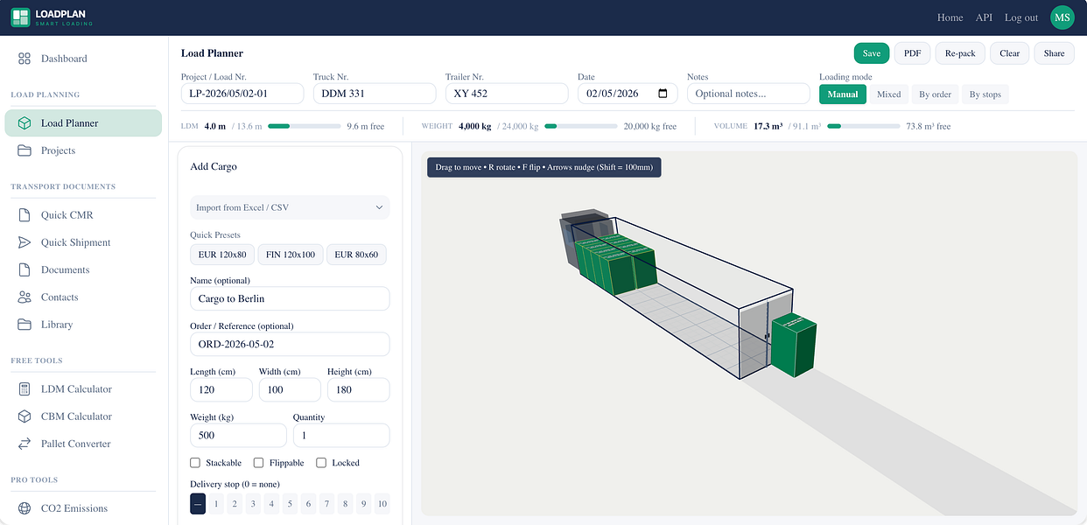The width and height of the screenshot is (1087, 525).
Task: Click the Save button
Action: click(872, 53)
